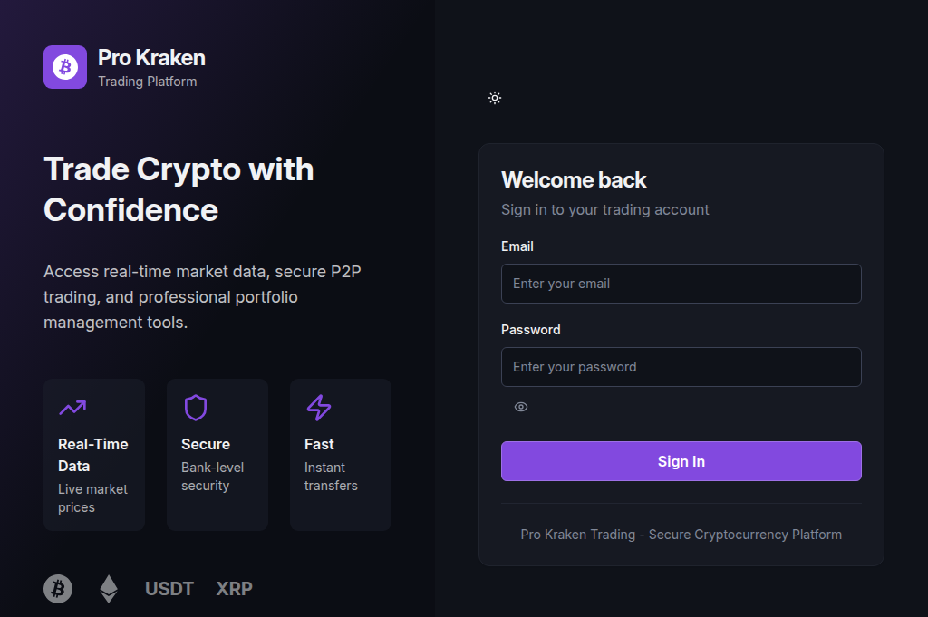Viewport: 928px width, 617px height.
Task: Click the Welcome back card heading
Action: click(574, 180)
